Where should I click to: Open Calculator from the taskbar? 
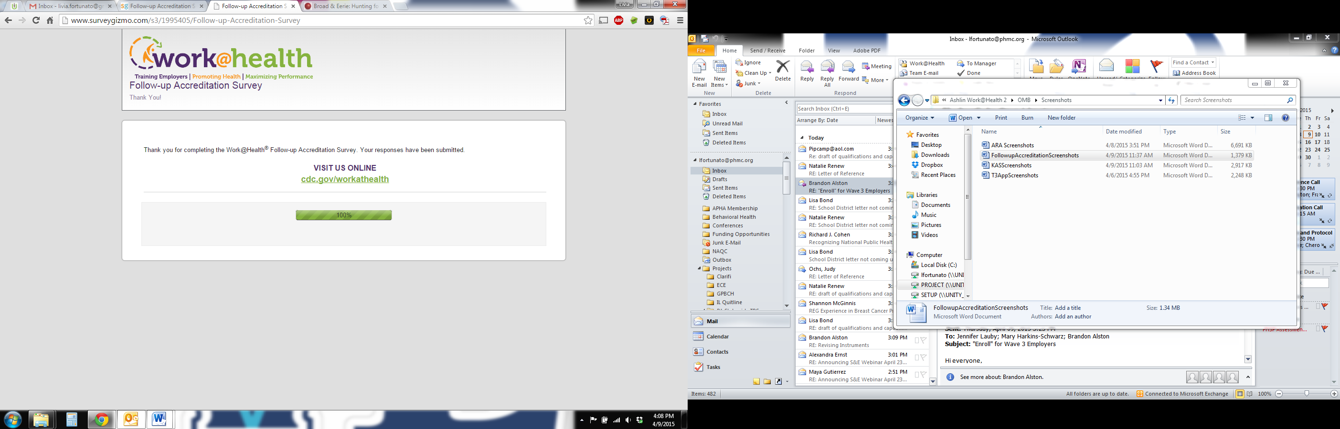click(x=71, y=419)
